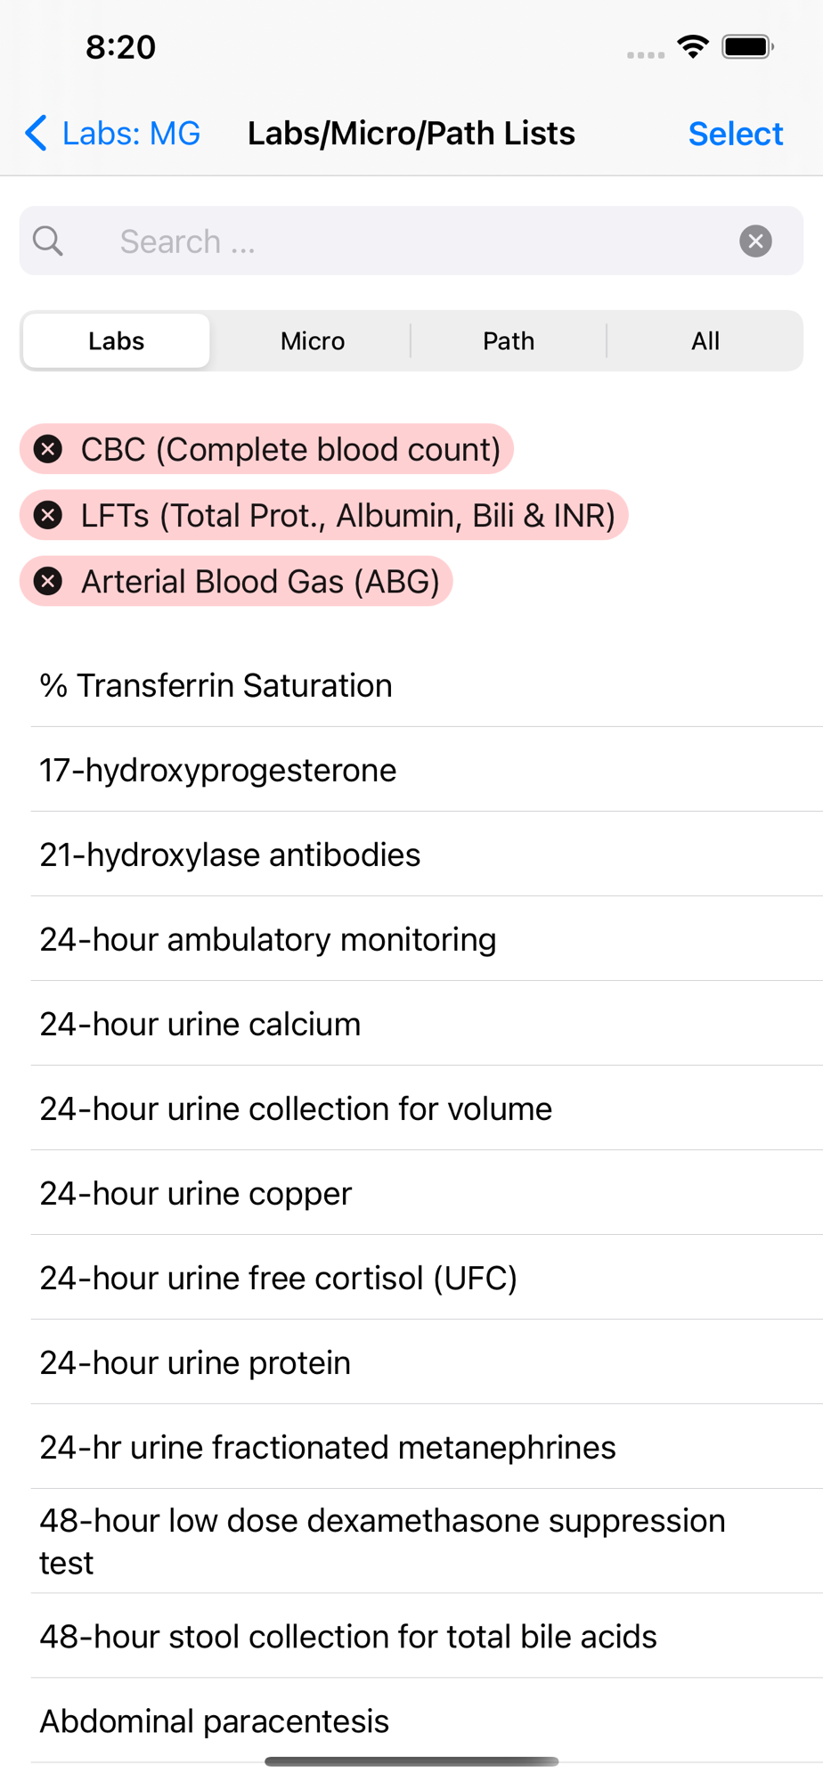This screenshot has width=823, height=1782.
Task: Choose 48-hour low dose dexamethasone suppression test
Action: [x=383, y=1541]
